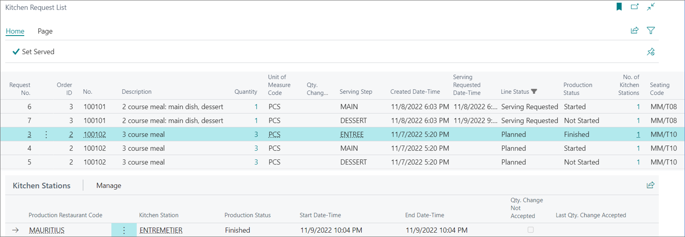
Task: Click the bookmark icon at top right
Action: coord(619,7)
